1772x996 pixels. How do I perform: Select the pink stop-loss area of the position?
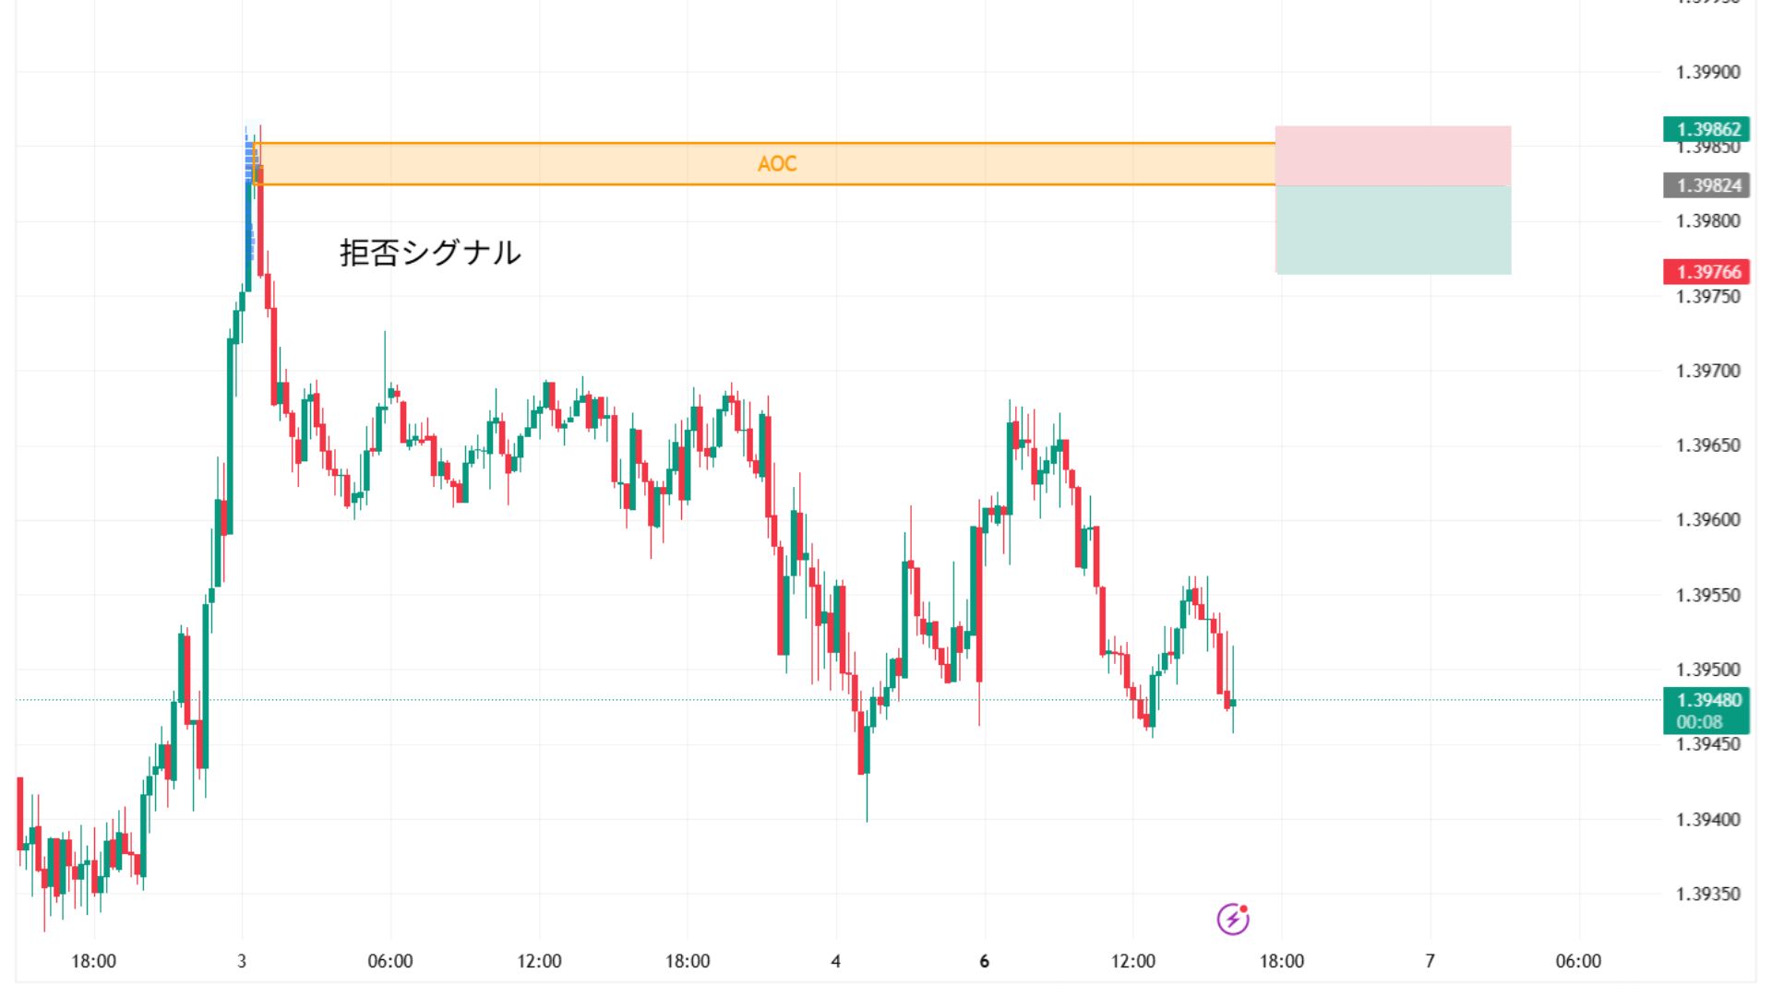[1393, 156]
